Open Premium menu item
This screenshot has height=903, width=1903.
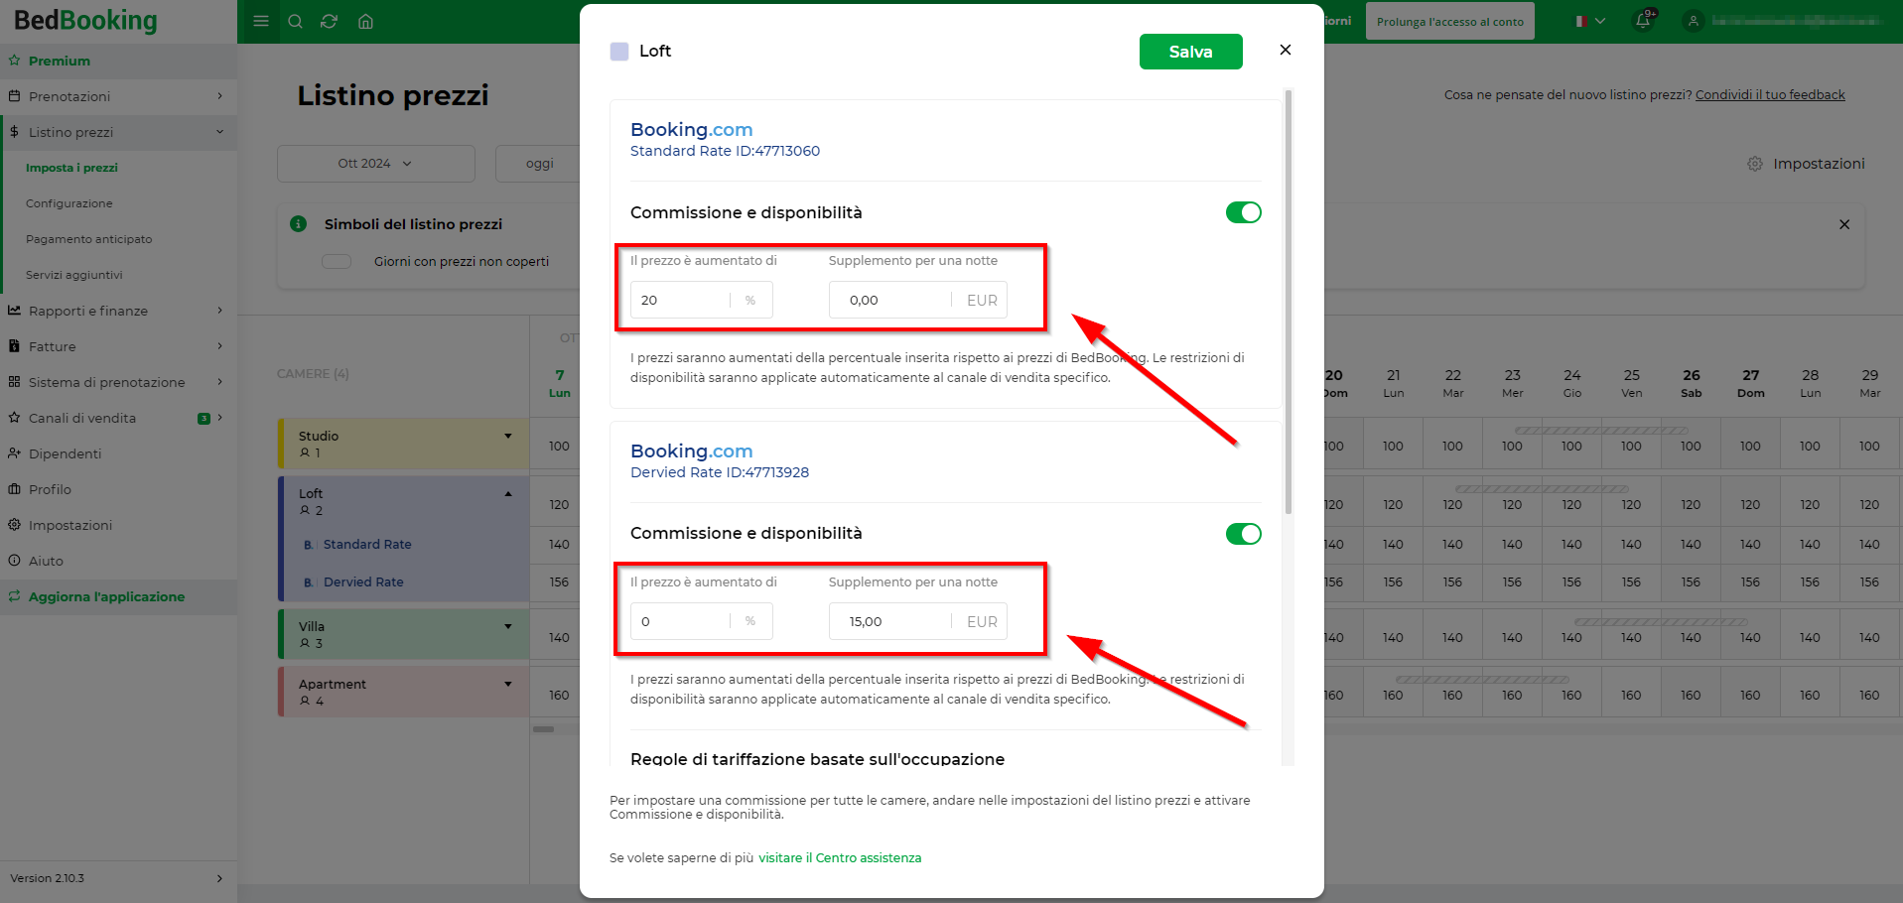coord(118,61)
